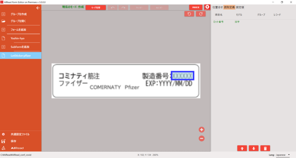Click the グループ column header
Screen dimensions: 296x158
(261, 15)
